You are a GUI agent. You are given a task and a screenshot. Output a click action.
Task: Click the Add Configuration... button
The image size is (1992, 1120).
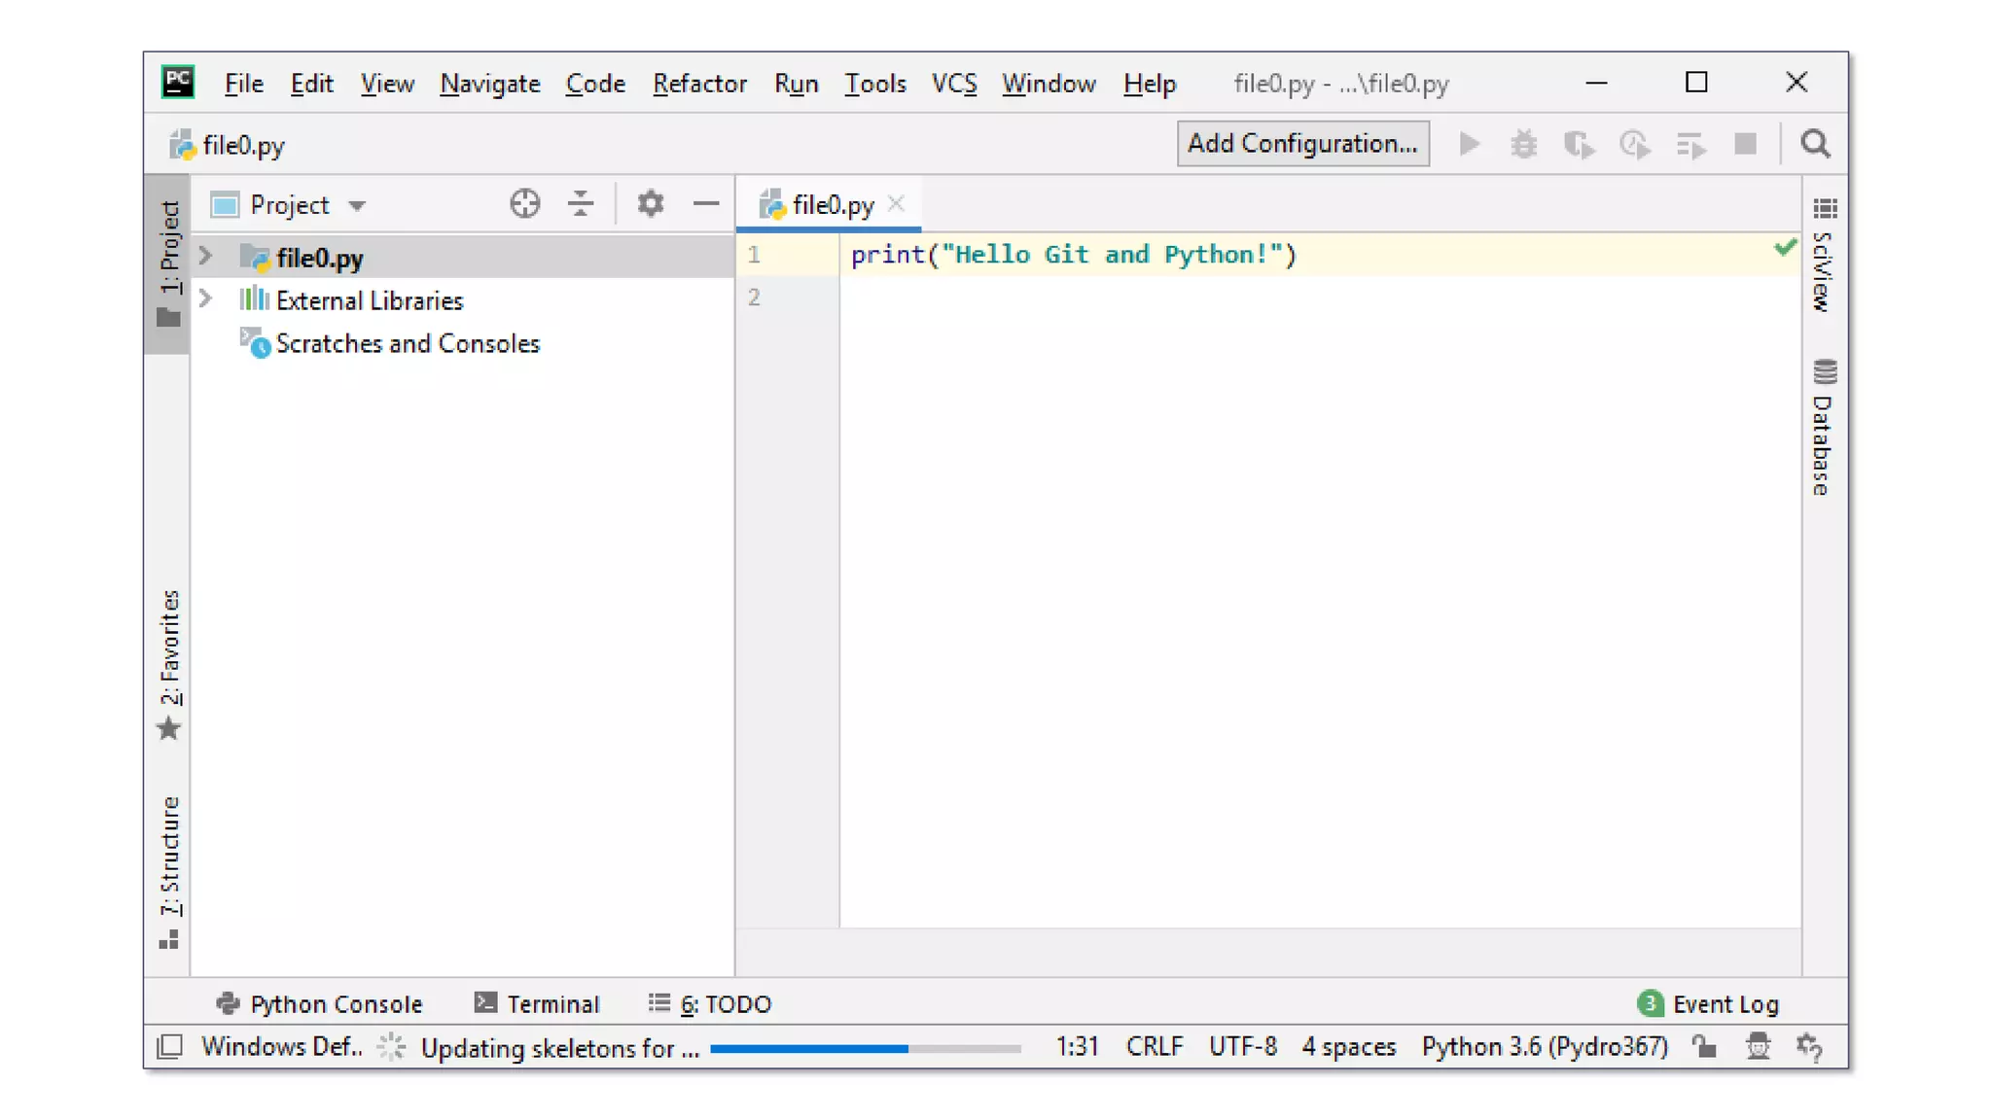click(1302, 144)
